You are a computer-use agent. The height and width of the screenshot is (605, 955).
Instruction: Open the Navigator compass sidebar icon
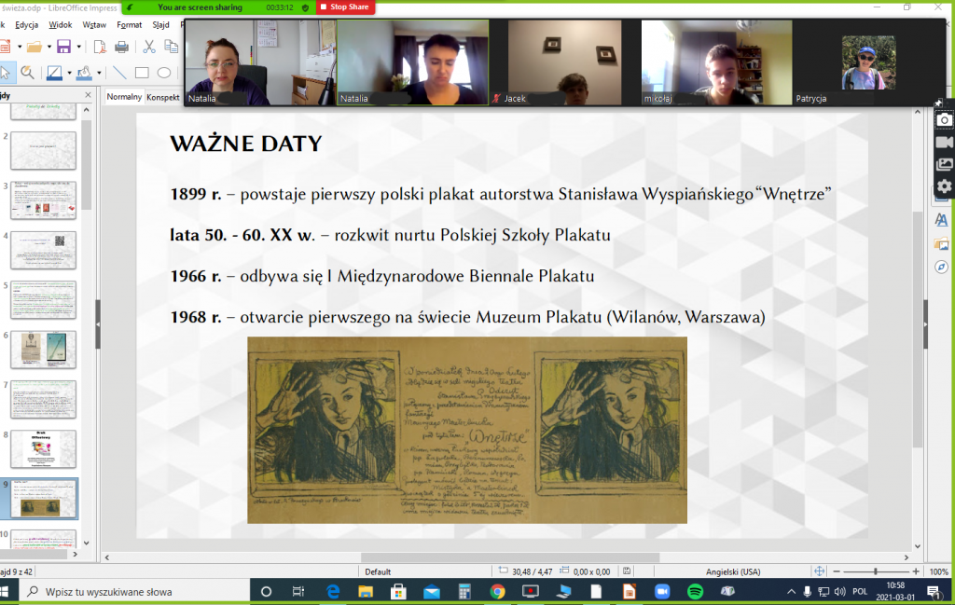point(942,267)
